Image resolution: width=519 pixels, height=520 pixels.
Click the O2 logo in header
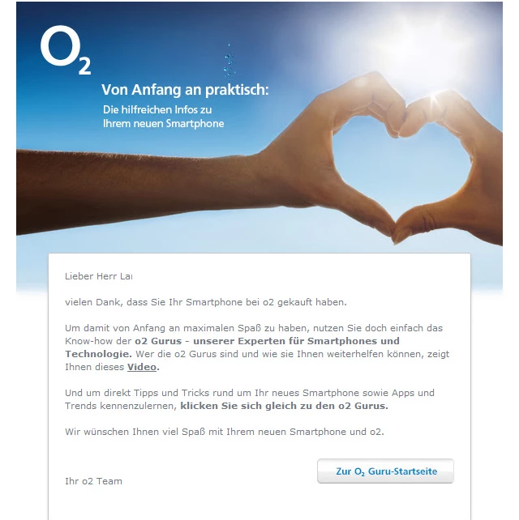(x=65, y=52)
